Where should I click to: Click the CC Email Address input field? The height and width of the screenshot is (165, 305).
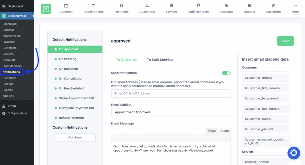coord(171,94)
